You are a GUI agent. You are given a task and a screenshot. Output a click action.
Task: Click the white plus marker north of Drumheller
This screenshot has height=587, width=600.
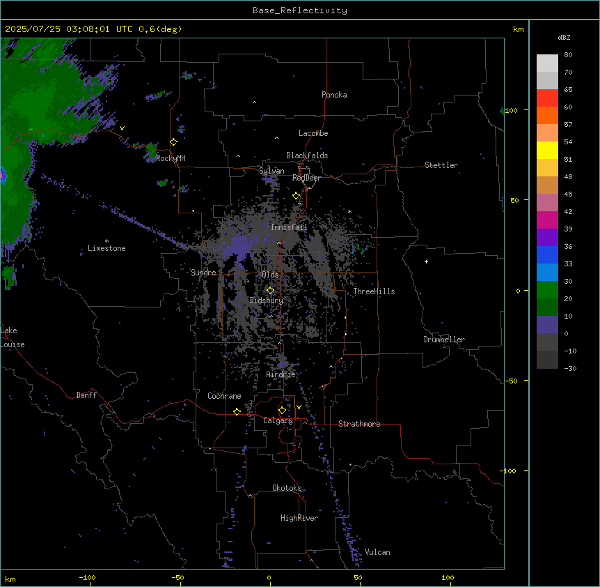426,261
